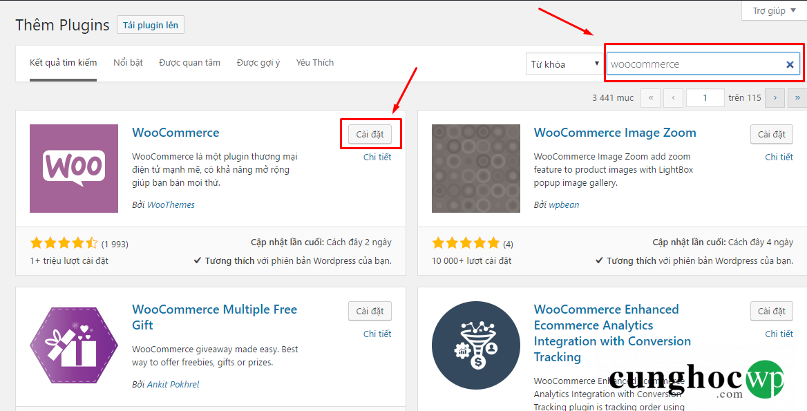Open the Được quan tâm tab

(189, 63)
